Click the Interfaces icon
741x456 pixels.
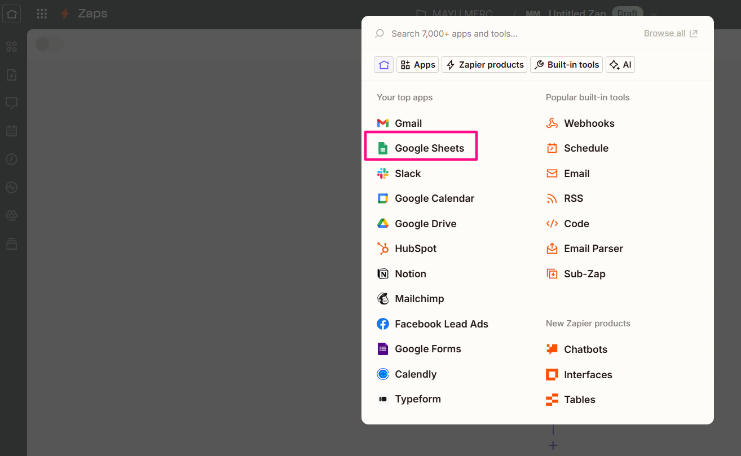[552, 375]
